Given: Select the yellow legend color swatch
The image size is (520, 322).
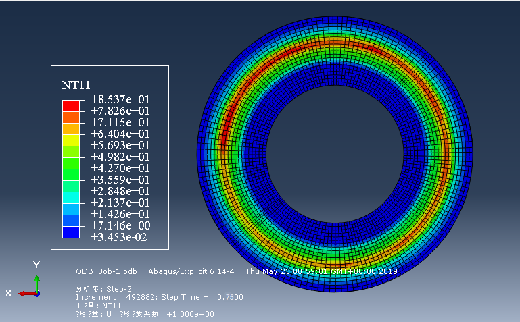Looking at the screenshot, I should coord(71,140).
